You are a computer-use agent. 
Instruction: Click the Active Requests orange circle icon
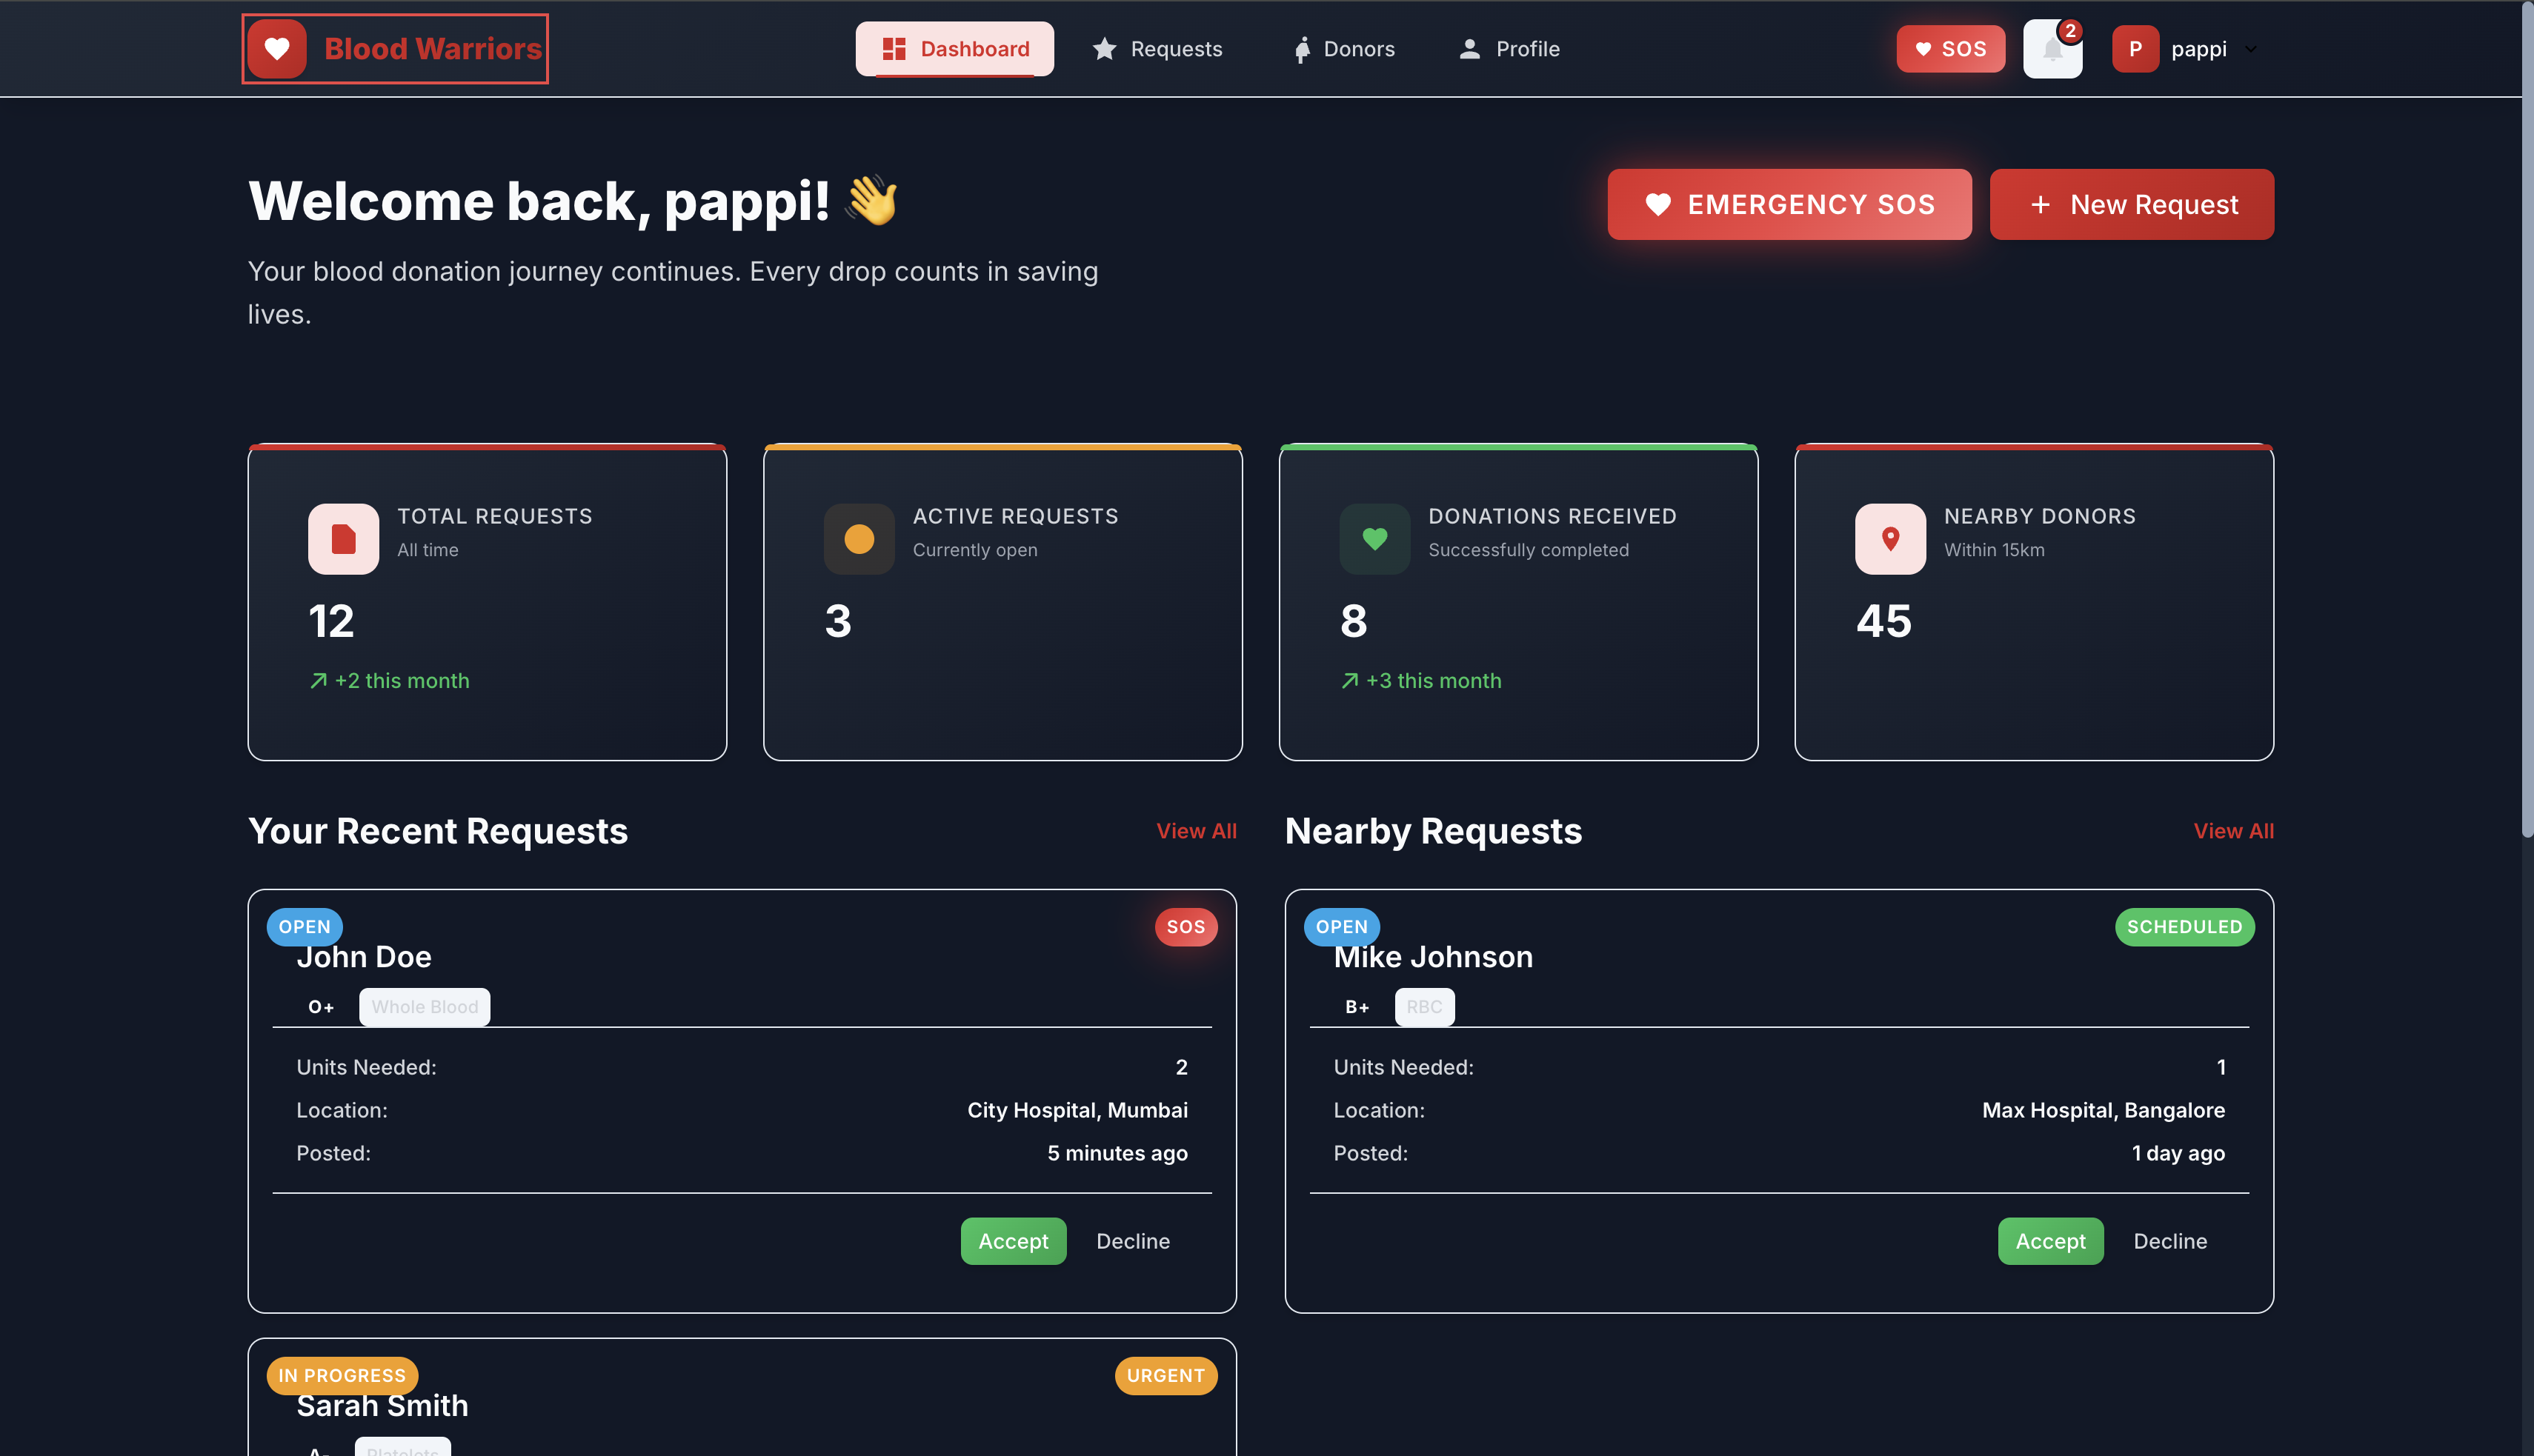pyautogui.click(x=858, y=539)
